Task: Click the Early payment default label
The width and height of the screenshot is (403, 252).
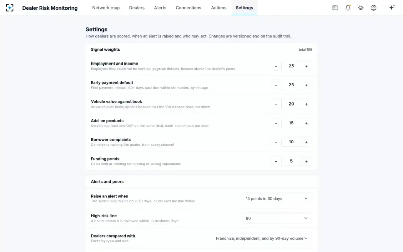Action: coord(112,83)
